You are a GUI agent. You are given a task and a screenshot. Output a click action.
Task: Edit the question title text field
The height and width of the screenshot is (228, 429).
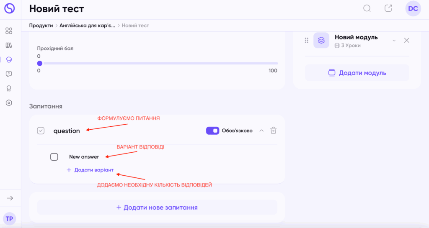pyautogui.click(x=67, y=131)
